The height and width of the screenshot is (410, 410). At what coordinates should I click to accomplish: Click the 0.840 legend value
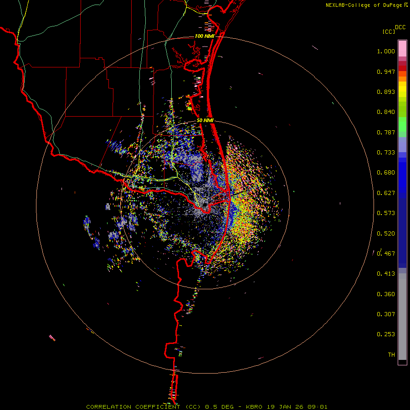[x=386, y=112]
